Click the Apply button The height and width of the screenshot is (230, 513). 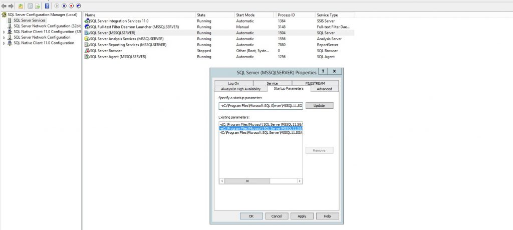pos(302,216)
